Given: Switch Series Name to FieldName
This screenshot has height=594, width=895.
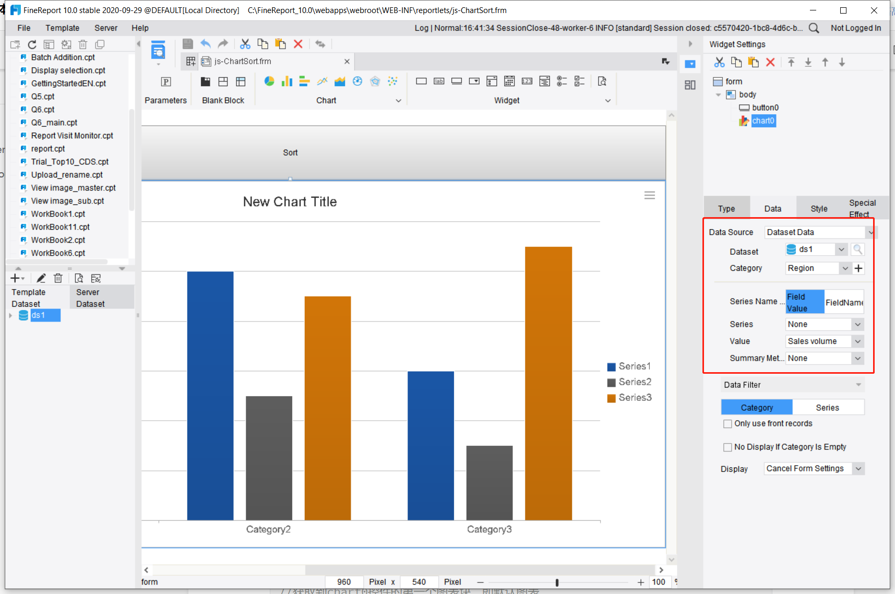Looking at the screenshot, I should [x=844, y=302].
